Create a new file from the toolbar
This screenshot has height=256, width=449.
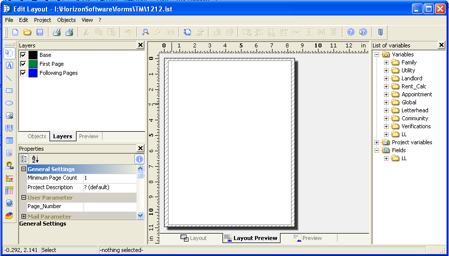(15, 32)
